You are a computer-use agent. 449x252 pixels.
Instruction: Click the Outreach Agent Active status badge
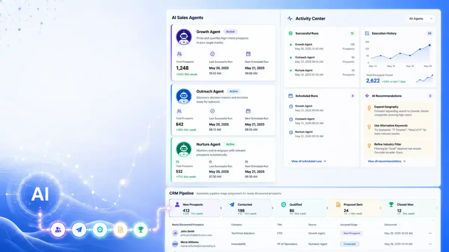point(234,91)
